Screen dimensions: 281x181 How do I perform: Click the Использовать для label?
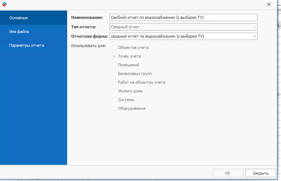88,46
